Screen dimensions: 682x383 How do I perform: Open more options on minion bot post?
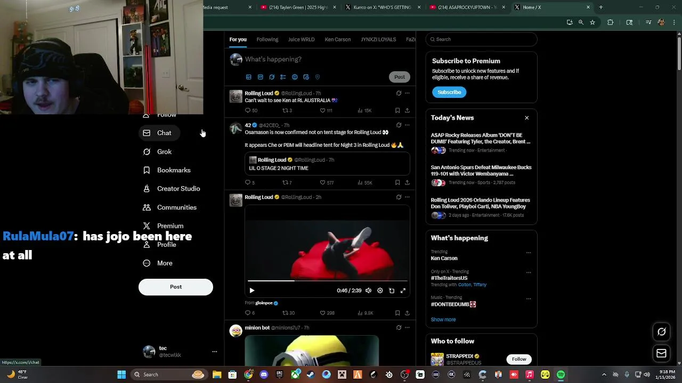pyautogui.click(x=407, y=328)
